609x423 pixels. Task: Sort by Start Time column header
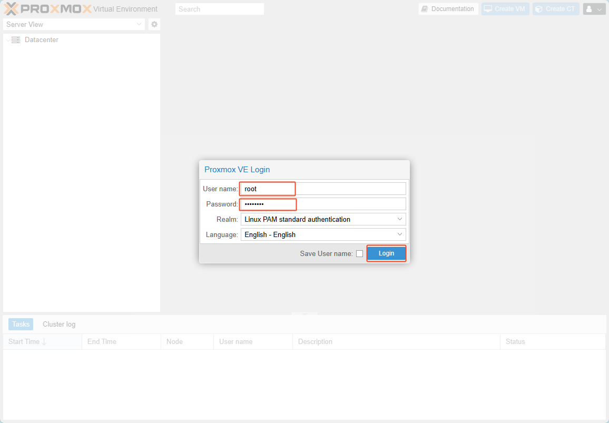click(42, 342)
